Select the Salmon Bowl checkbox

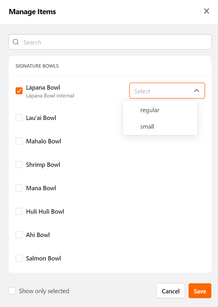pos(19,258)
